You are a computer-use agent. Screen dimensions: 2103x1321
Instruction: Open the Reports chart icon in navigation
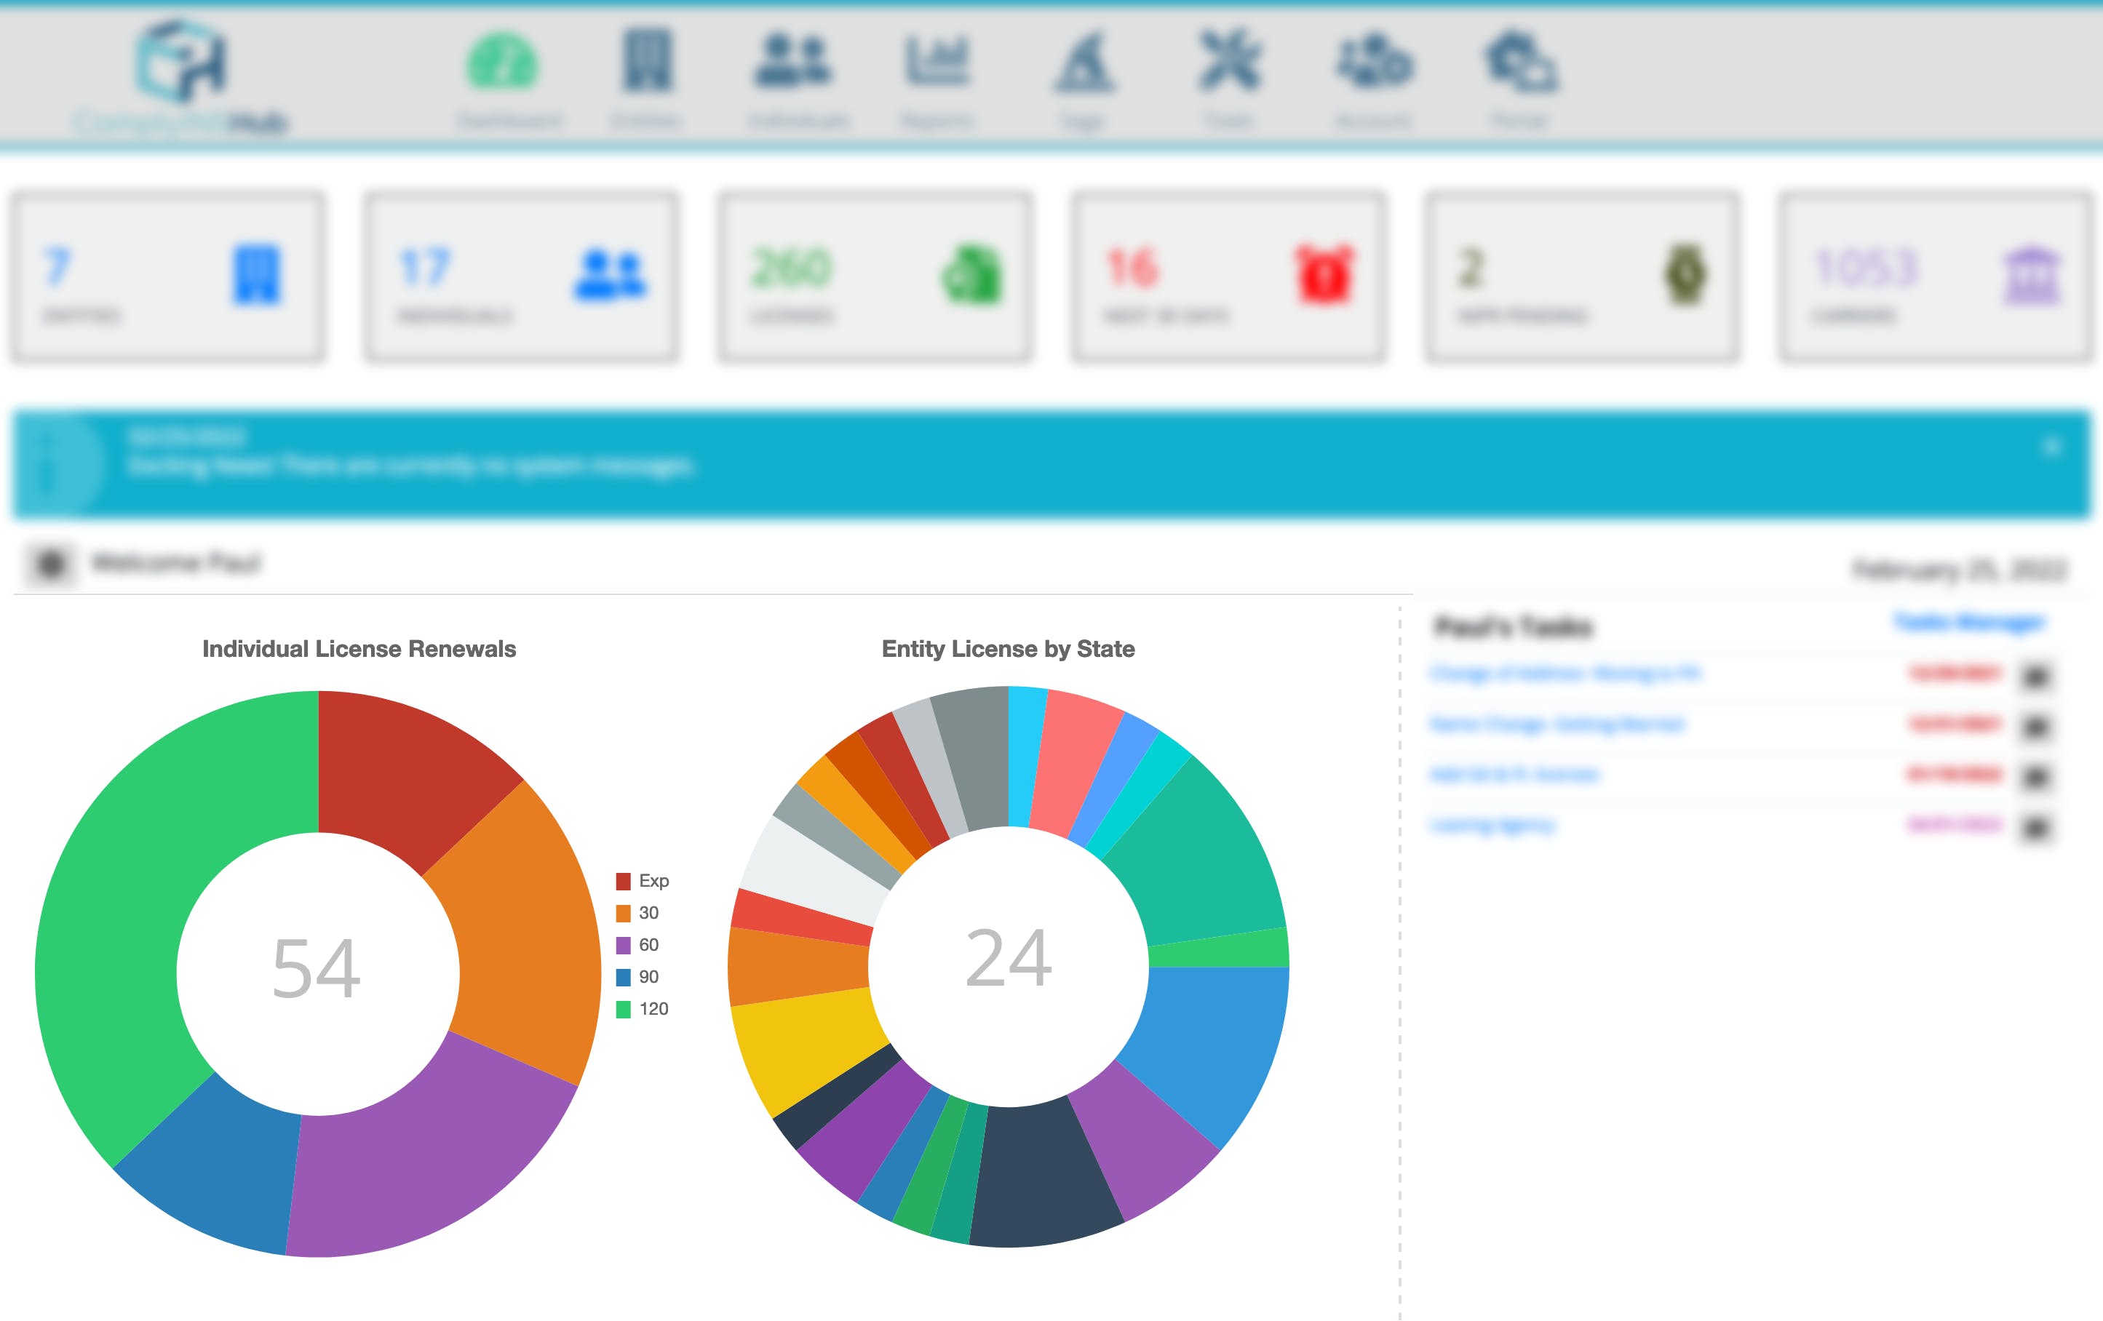pyautogui.click(x=937, y=61)
